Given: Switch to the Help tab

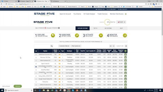Looking at the screenshot, I should (121, 28).
